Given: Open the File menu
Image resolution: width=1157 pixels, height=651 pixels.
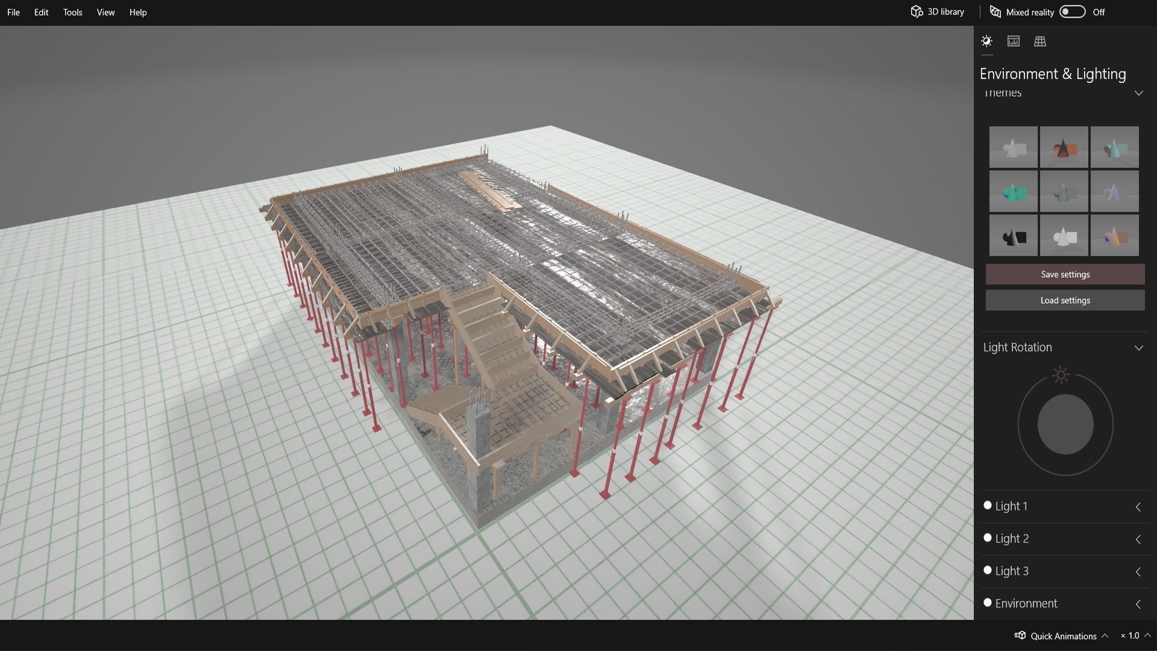Looking at the screenshot, I should tap(13, 12).
